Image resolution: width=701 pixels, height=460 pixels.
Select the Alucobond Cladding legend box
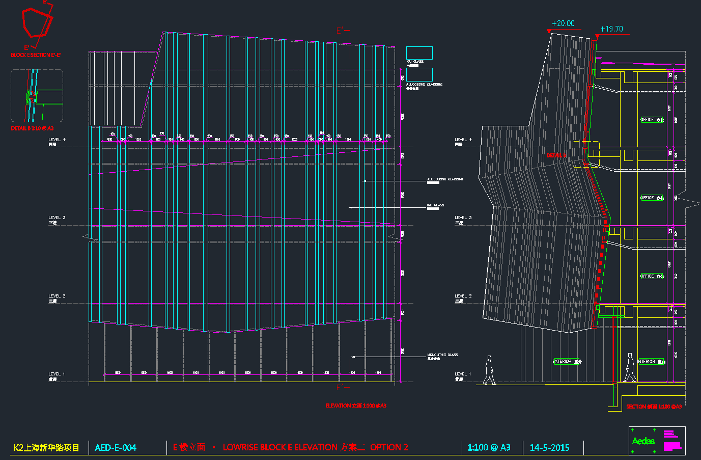pyautogui.click(x=419, y=74)
